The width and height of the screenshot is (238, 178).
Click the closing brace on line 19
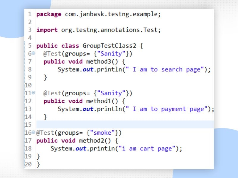coord(38,156)
